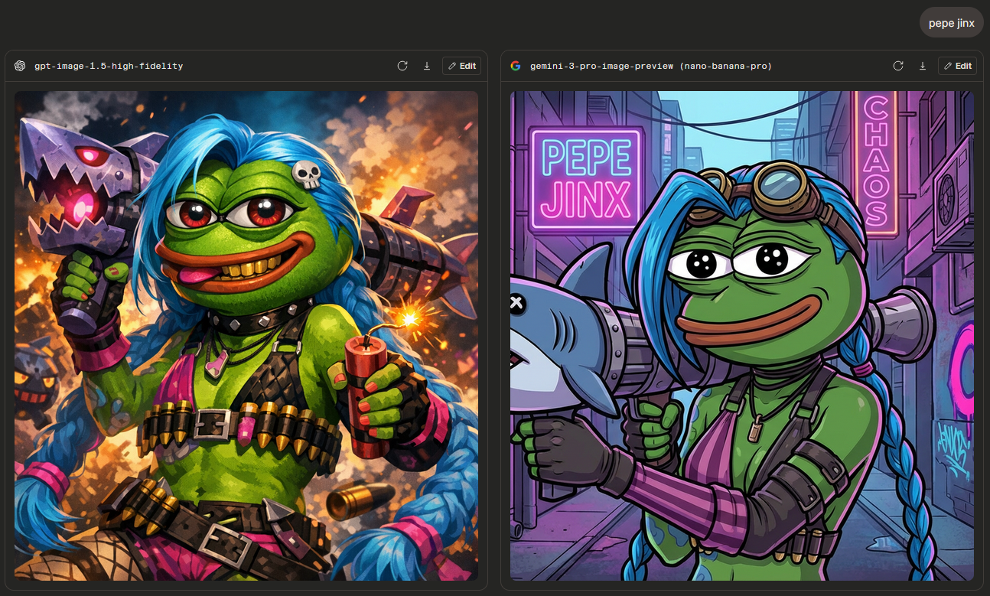
Task: Regenerate the gemini-3-pro image result
Action: (898, 66)
